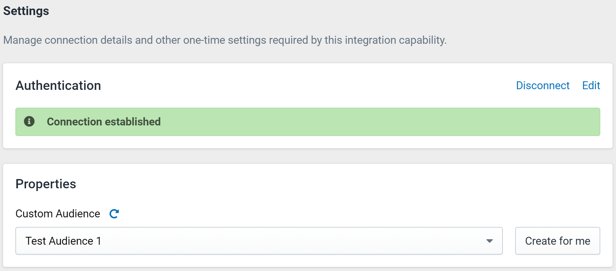Click the Create for me button

[558, 241]
